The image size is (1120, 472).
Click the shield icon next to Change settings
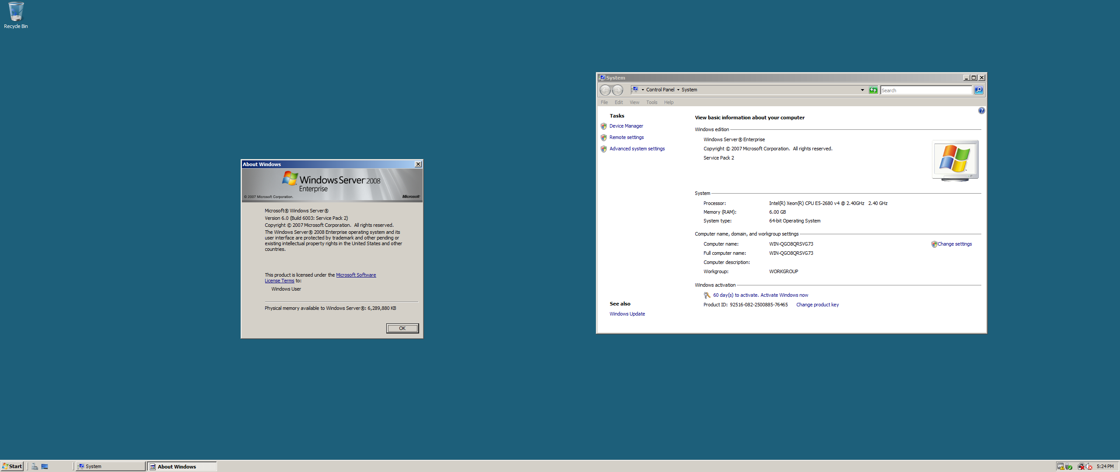tap(934, 244)
